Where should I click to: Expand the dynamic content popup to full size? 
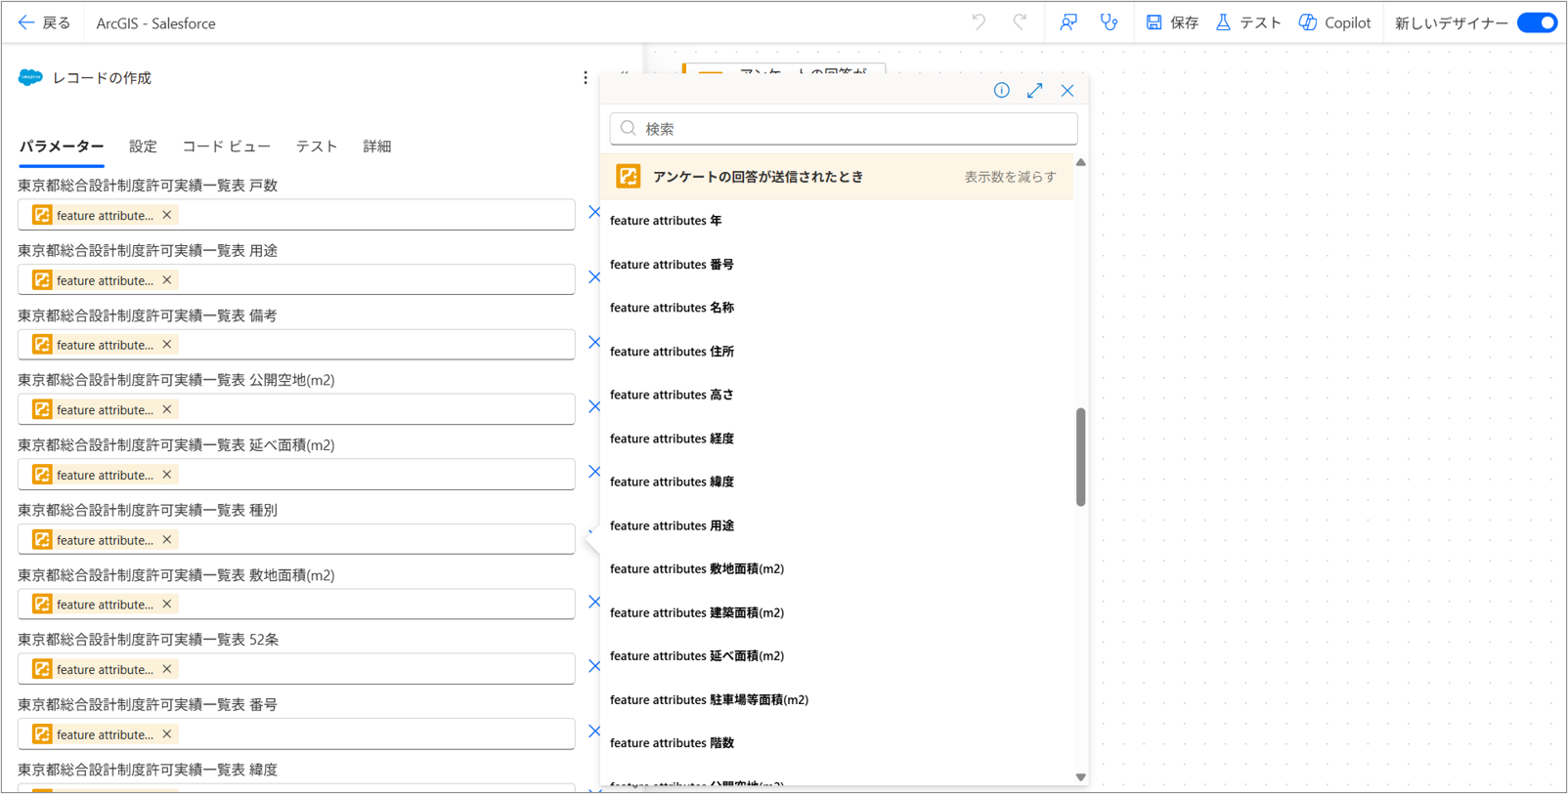[x=1035, y=90]
